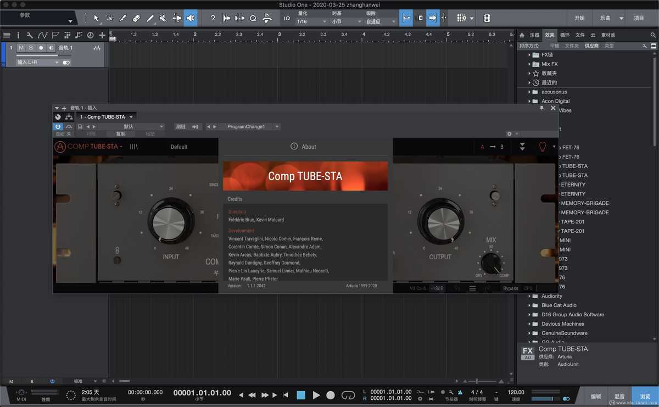The image size is (659, 407).
Task: Click the wrench icon above the track list
Action: 30,35
